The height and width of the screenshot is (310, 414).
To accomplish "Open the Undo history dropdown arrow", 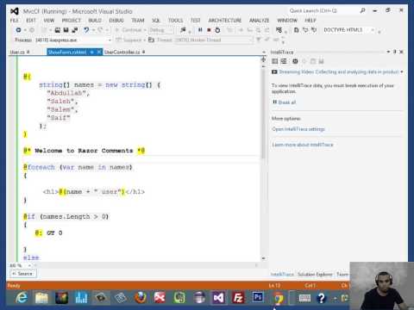I will coord(93,30).
